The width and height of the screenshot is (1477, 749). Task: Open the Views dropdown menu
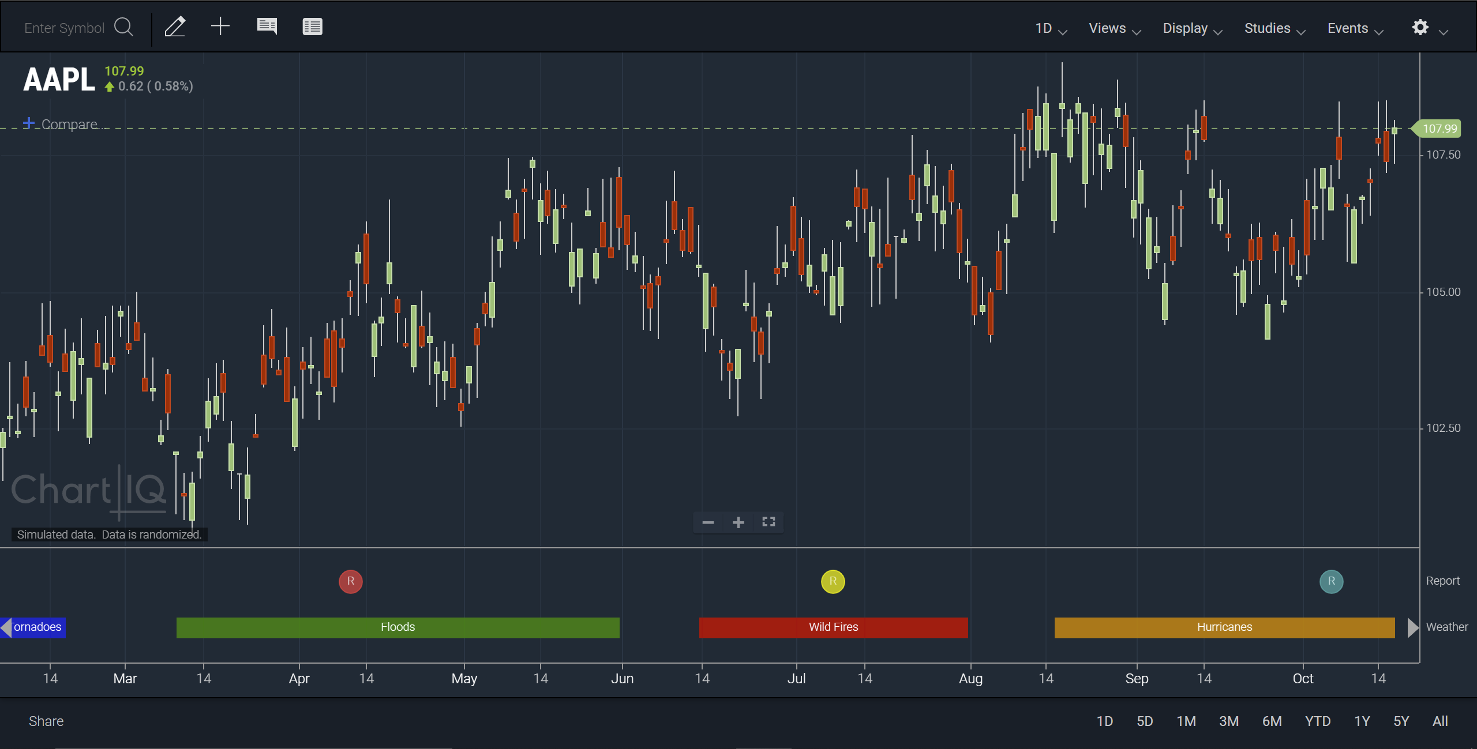[x=1115, y=28]
